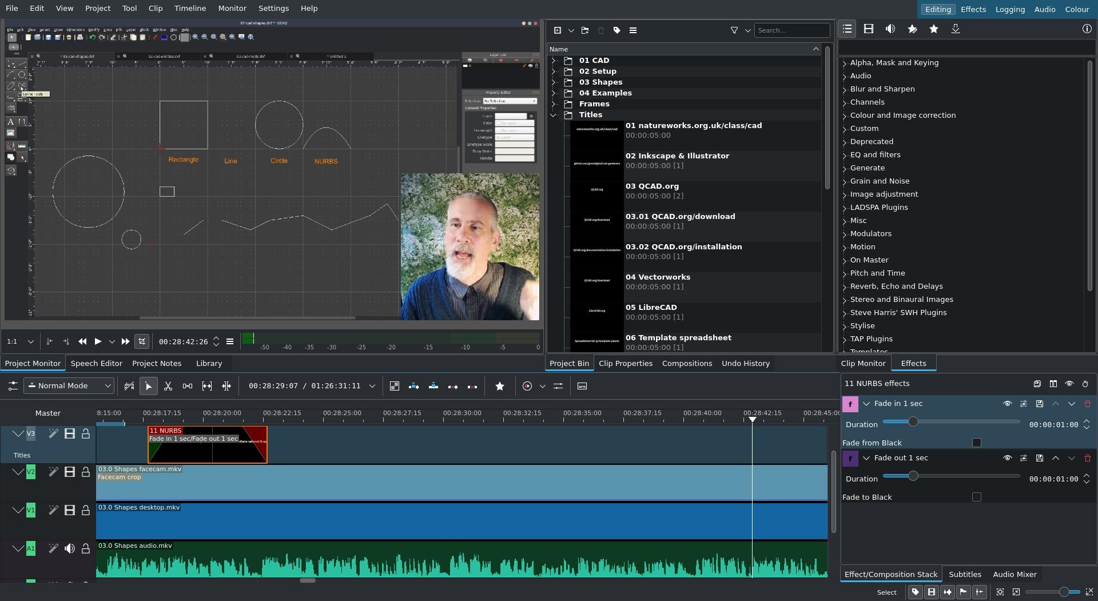Click the favourite effects star in timeline toolbar
This screenshot has height=601, width=1098.
(x=499, y=387)
